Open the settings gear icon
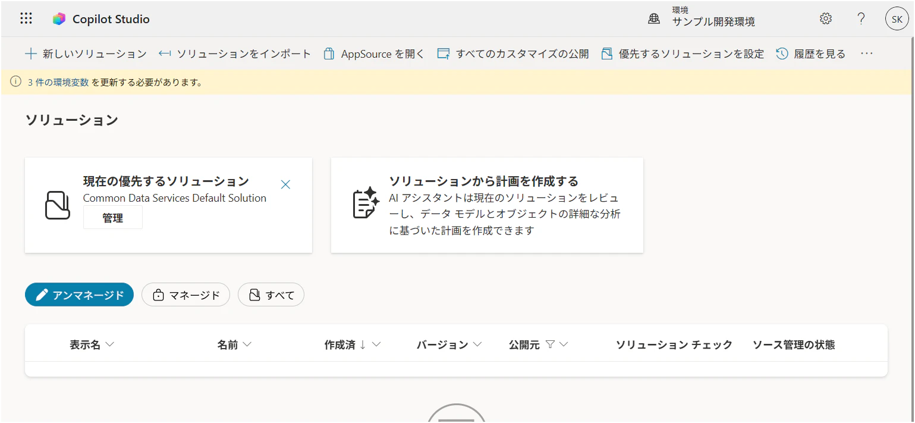Screen dimensions: 915x423 click(x=825, y=18)
